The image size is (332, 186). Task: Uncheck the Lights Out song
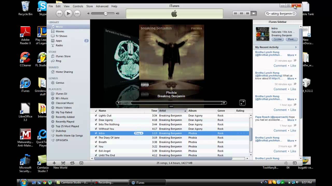point(96,115)
